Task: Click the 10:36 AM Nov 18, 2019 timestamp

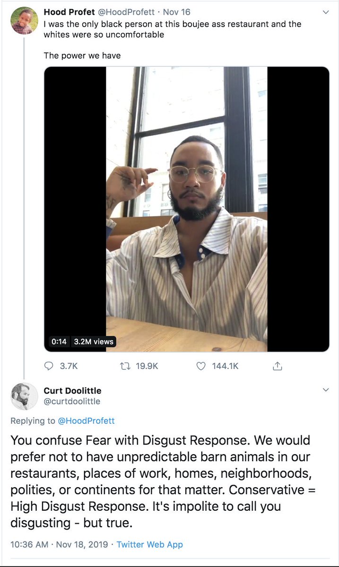Action: (x=58, y=544)
